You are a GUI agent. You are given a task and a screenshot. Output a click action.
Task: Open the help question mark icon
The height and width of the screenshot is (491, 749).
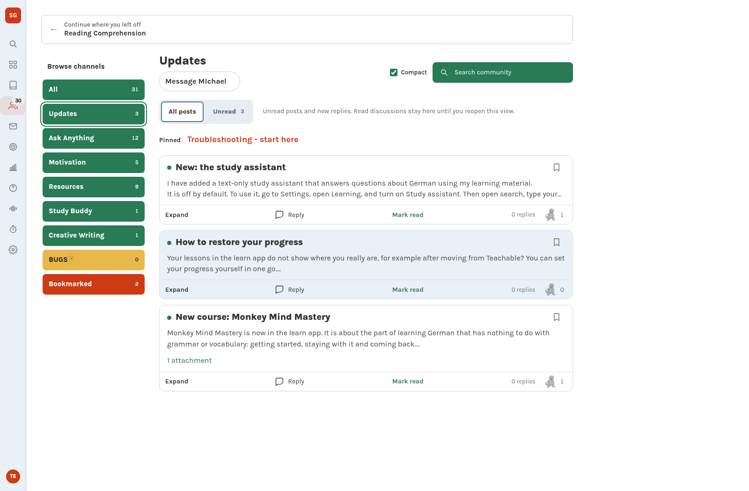tap(13, 188)
